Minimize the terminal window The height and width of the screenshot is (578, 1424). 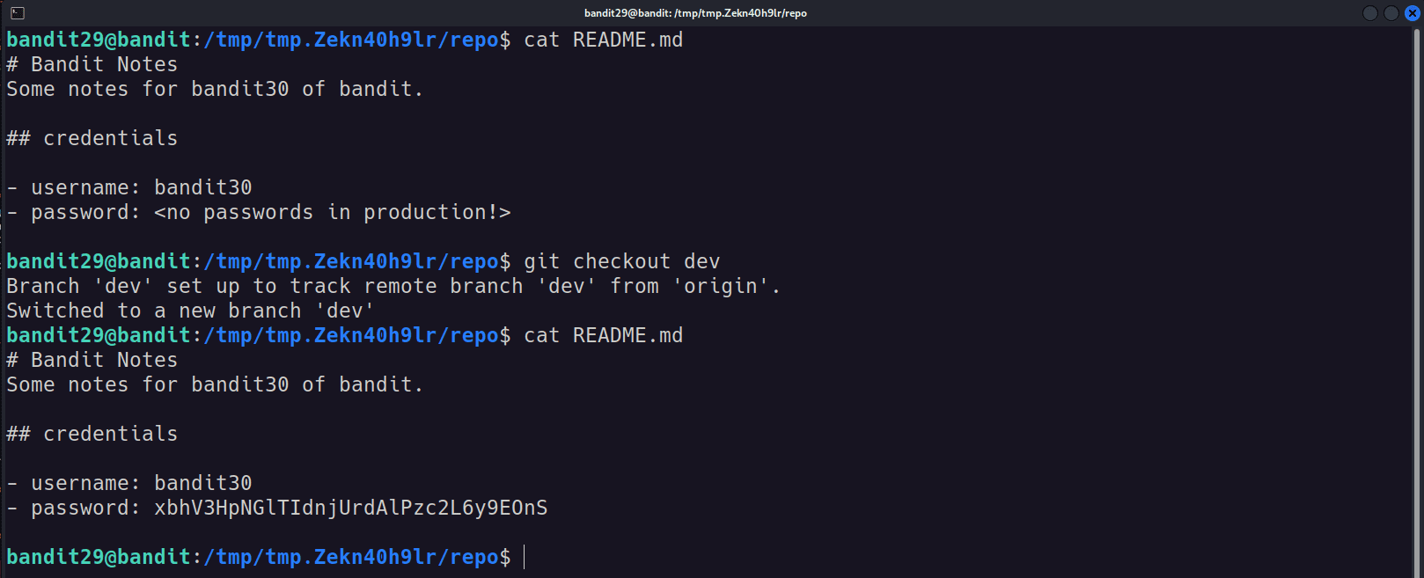tap(1370, 13)
